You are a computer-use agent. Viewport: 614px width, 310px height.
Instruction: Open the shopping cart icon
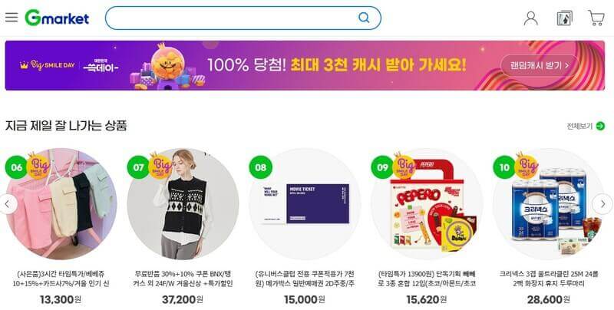pyautogui.click(x=596, y=18)
